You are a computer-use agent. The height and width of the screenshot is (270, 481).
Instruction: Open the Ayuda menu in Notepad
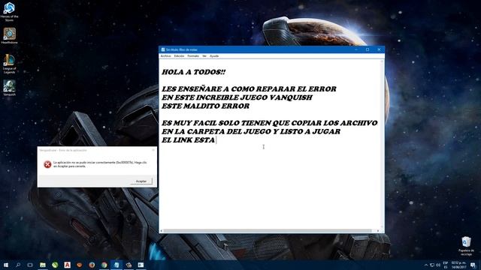click(x=214, y=56)
